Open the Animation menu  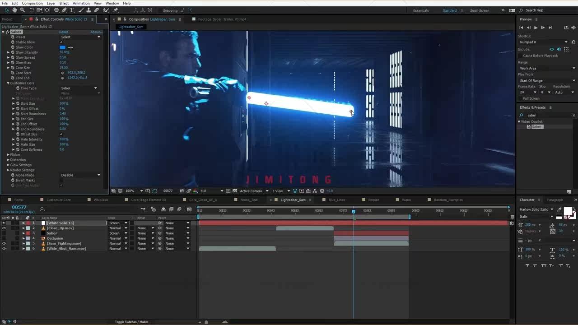(x=81, y=3)
